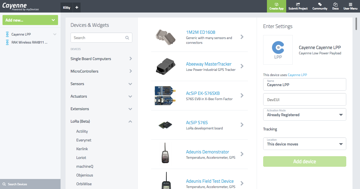360x189 pixels.
Task: Collapse the LoRa (Beta) category
Action: point(101,121)
